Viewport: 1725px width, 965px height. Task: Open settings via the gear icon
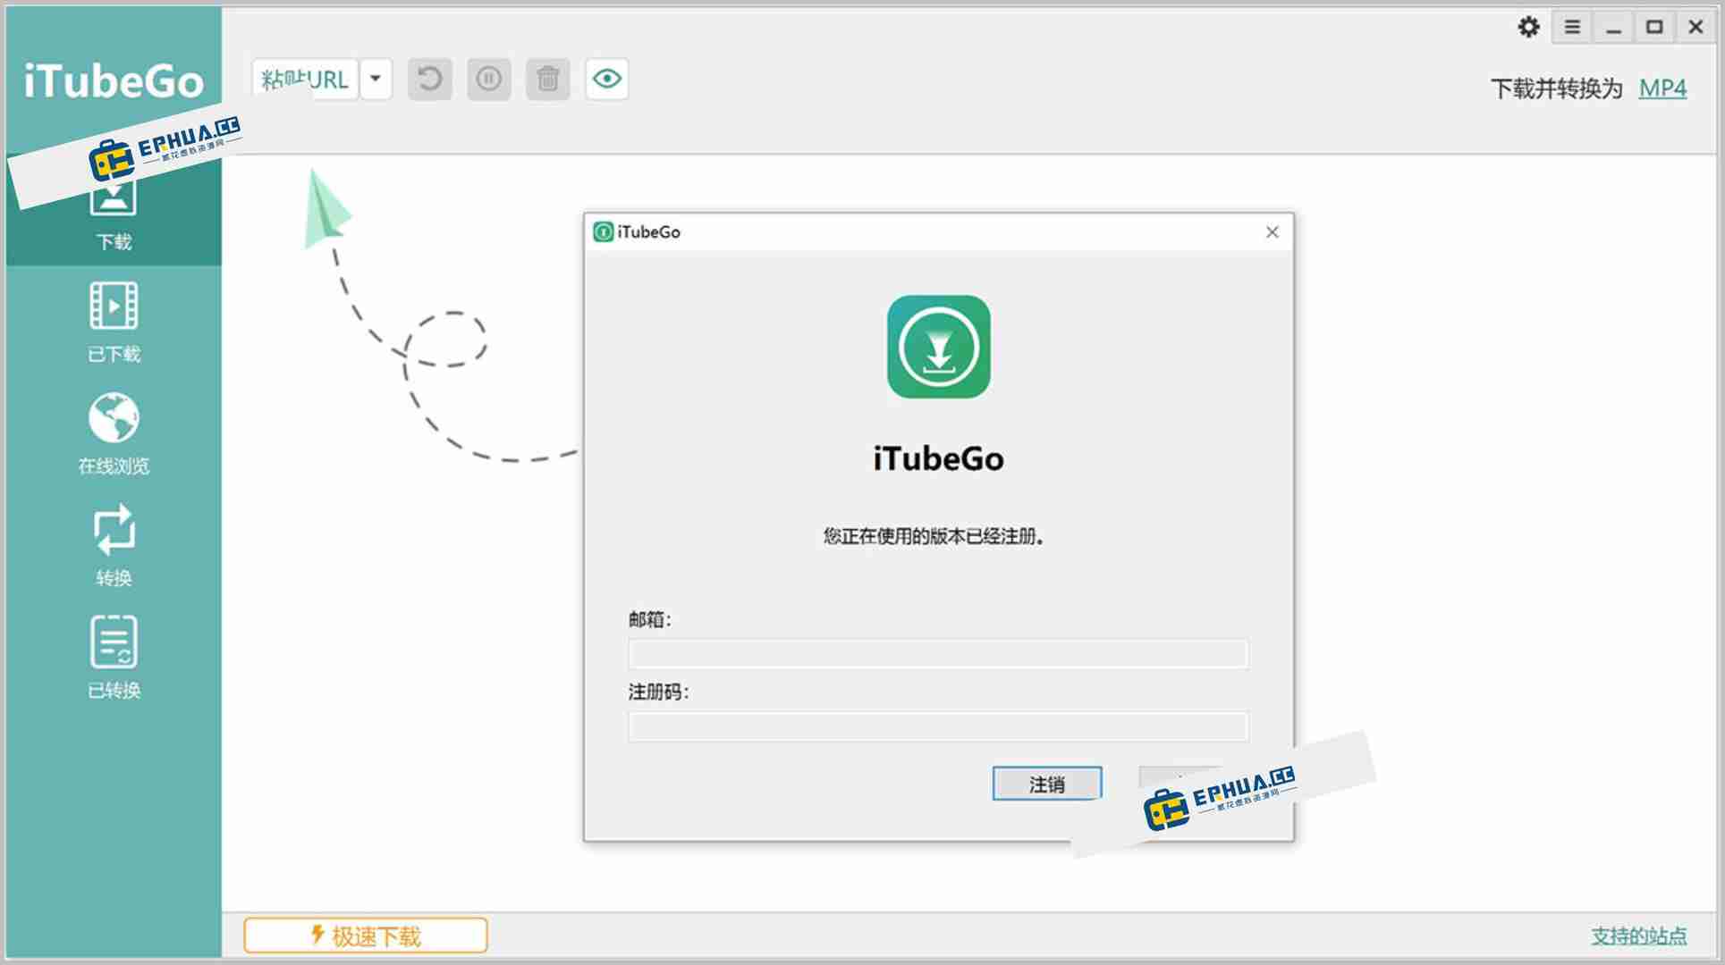pyautogui.click(x=1529, y=28)
